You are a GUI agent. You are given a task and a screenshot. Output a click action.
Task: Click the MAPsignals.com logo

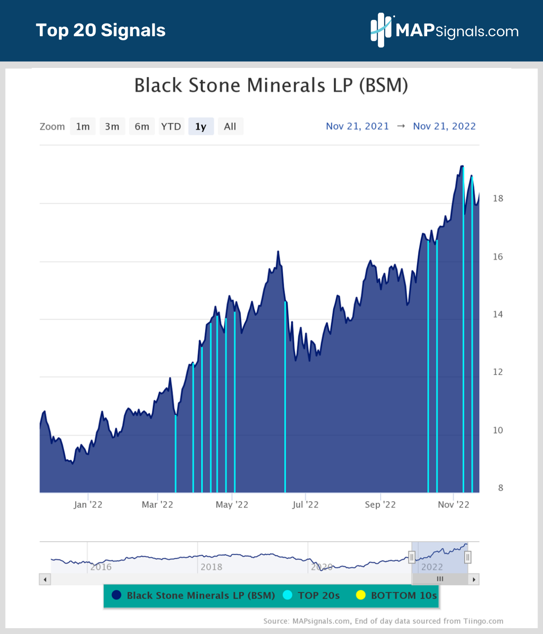(x=444, y=30)
